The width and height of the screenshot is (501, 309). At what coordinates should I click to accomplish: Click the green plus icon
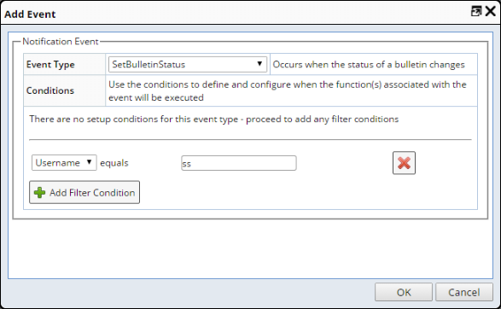(x=39, y=192)
